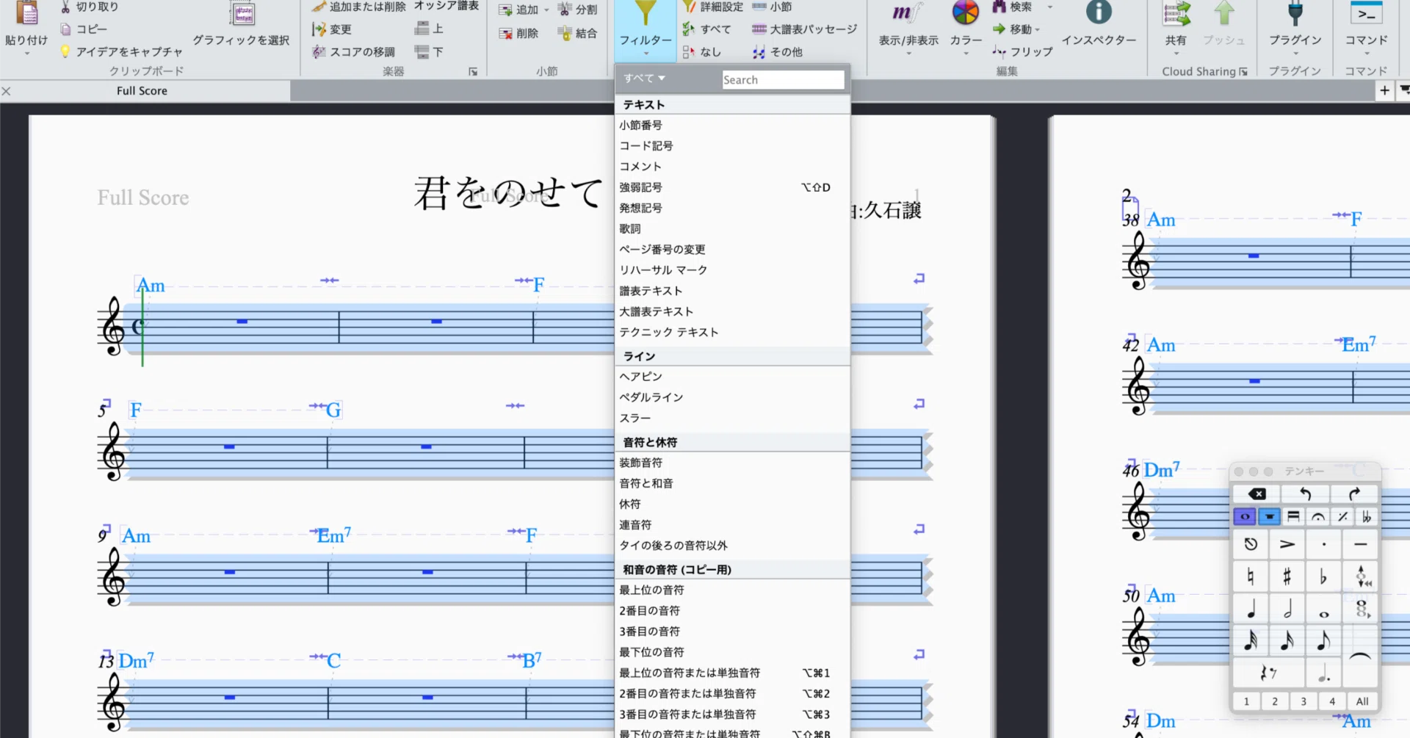This screenshot has height=738, width=1410.
Task: Toggle the quarter note on keypad
Action: 1251,609
